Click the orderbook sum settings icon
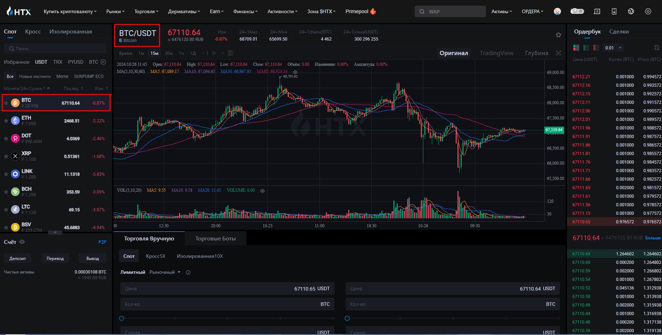662x335 pixels. point(657,48)
